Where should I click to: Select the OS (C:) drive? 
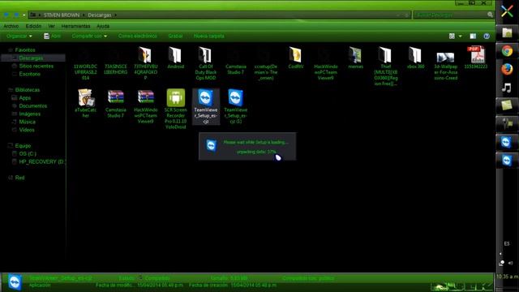(28, 153)
